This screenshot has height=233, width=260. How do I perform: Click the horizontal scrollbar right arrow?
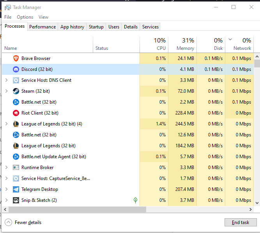click(251, 210)
